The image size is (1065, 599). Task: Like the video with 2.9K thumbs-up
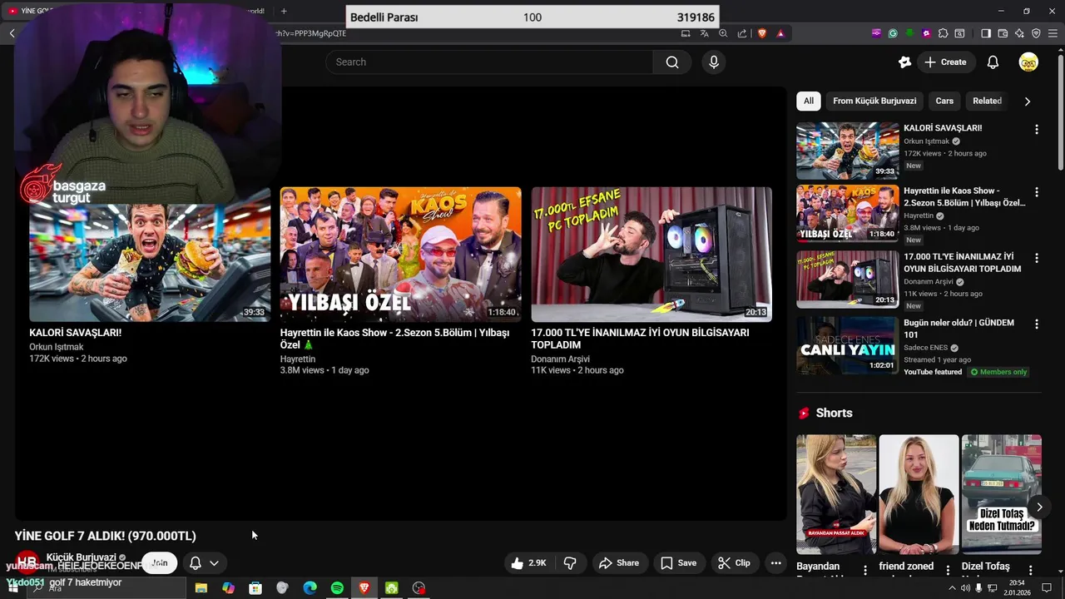[x=529, y=563]
